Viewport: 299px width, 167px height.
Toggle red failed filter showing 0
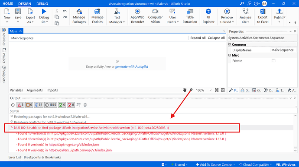point(71,105)
